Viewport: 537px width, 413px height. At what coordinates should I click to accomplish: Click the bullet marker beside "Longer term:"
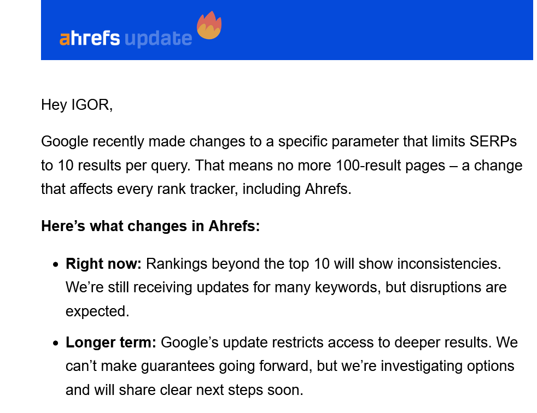click(56, 343)
